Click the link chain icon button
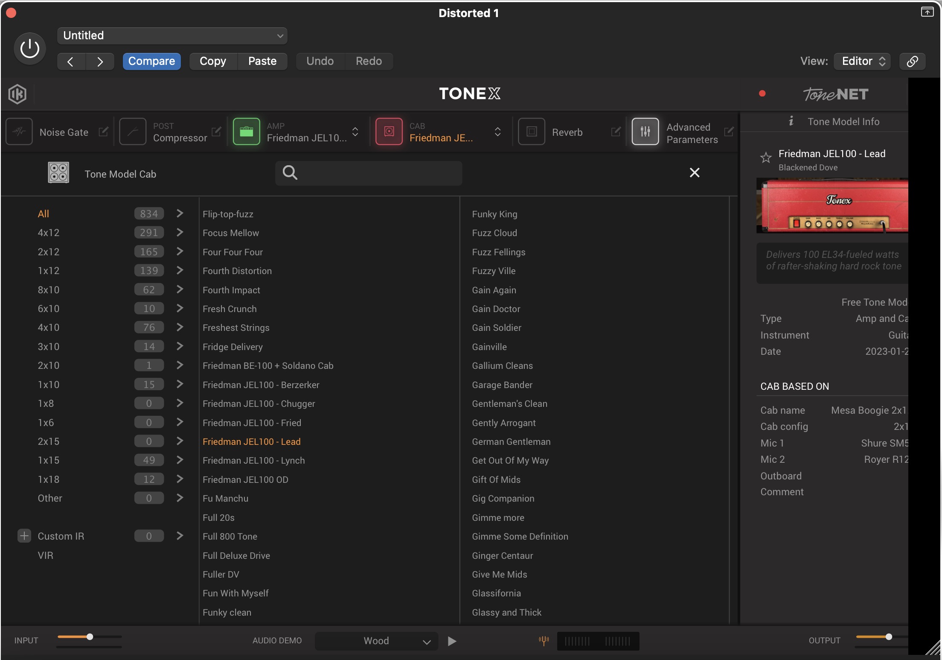942x660 pixels. pos(912,61)
